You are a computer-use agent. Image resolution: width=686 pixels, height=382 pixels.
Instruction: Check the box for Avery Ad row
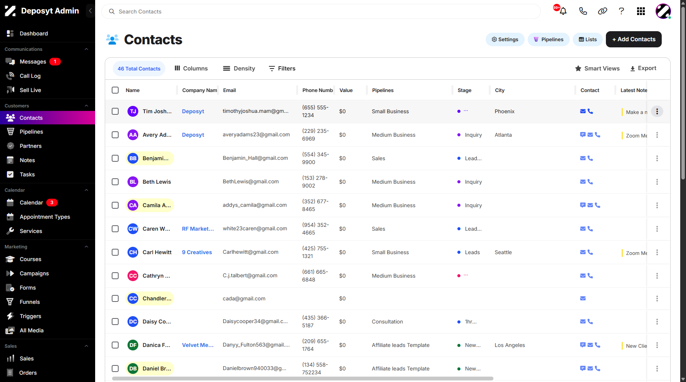115,135
